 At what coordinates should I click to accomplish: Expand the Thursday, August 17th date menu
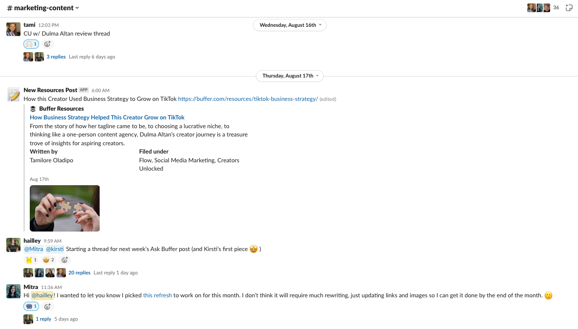(289, 76)
